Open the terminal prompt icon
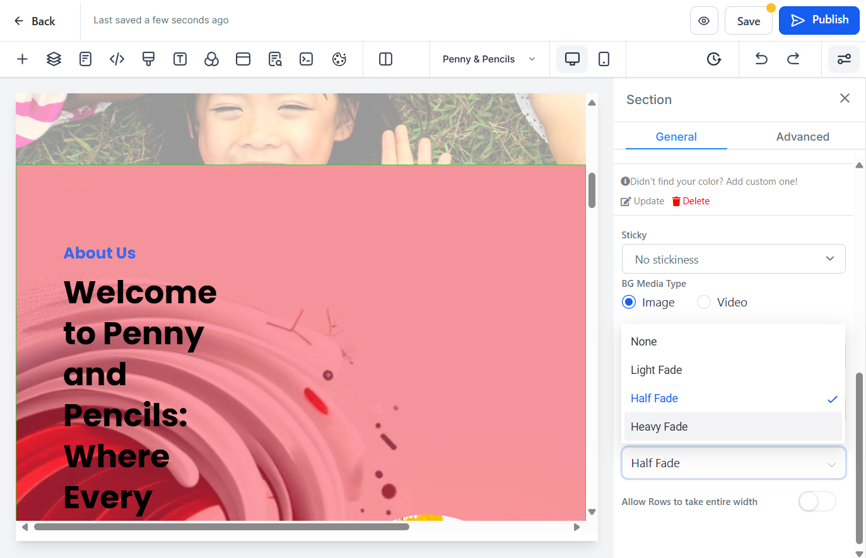Viewport: 866px width, 558px height. pyautogui.click(x=307, y=59)
